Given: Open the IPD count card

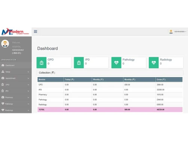Looking at the screenshot, I should click(x=91, y=63).
